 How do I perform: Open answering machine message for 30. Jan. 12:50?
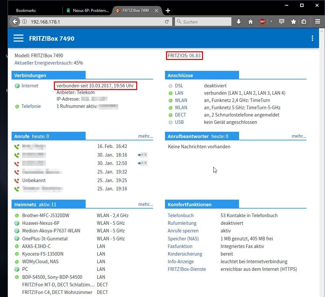pos(142,163)
